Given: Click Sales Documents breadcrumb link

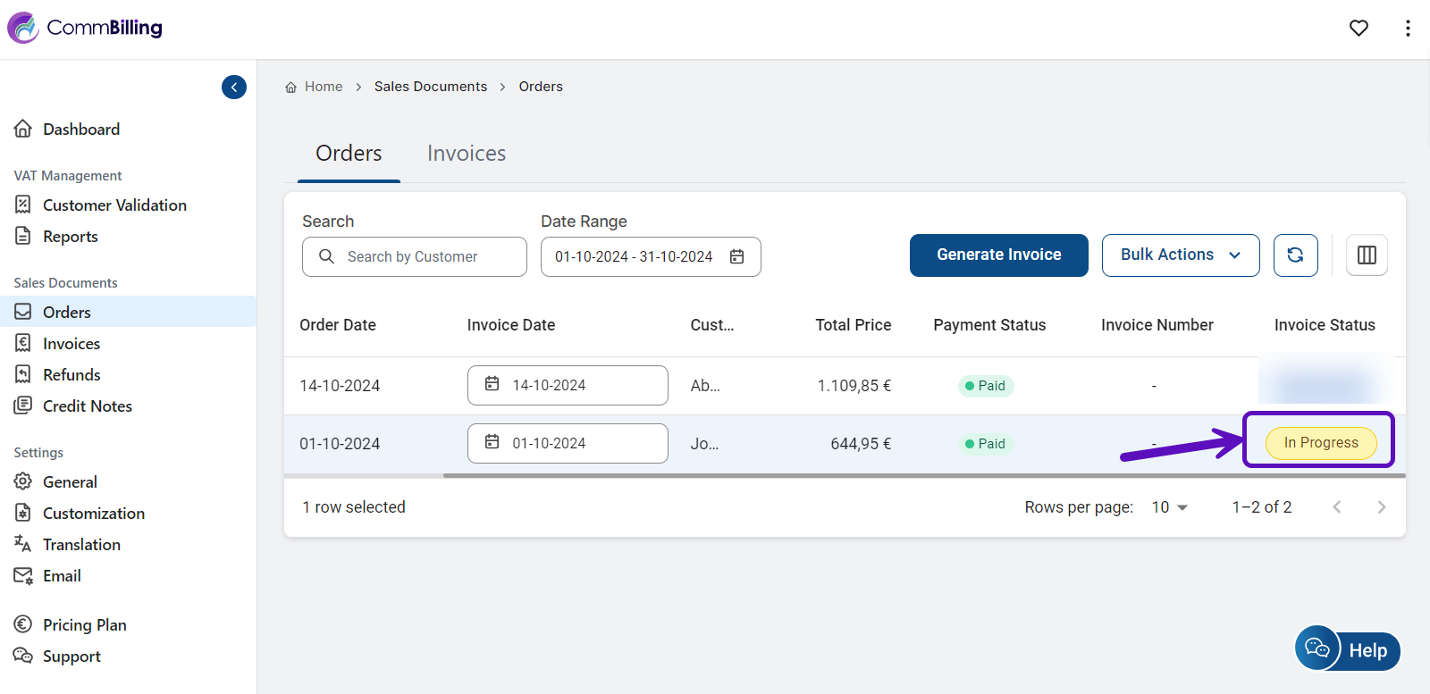Looking at the screenshot, I should pyautogui.click(x=430, y=87).
